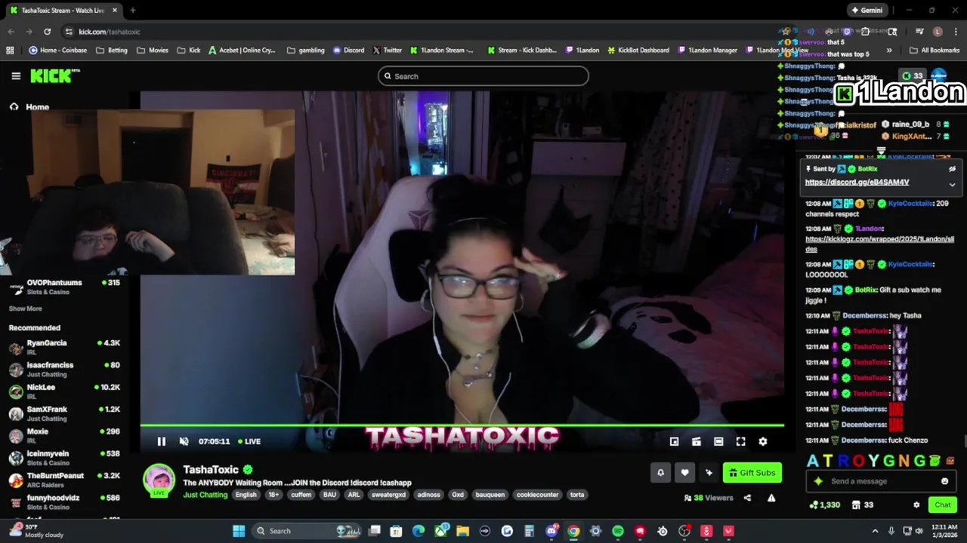This screenshot has height=543, width=967.
Task: Open chat settings gear icon
Action: click(x=916, y=505)
